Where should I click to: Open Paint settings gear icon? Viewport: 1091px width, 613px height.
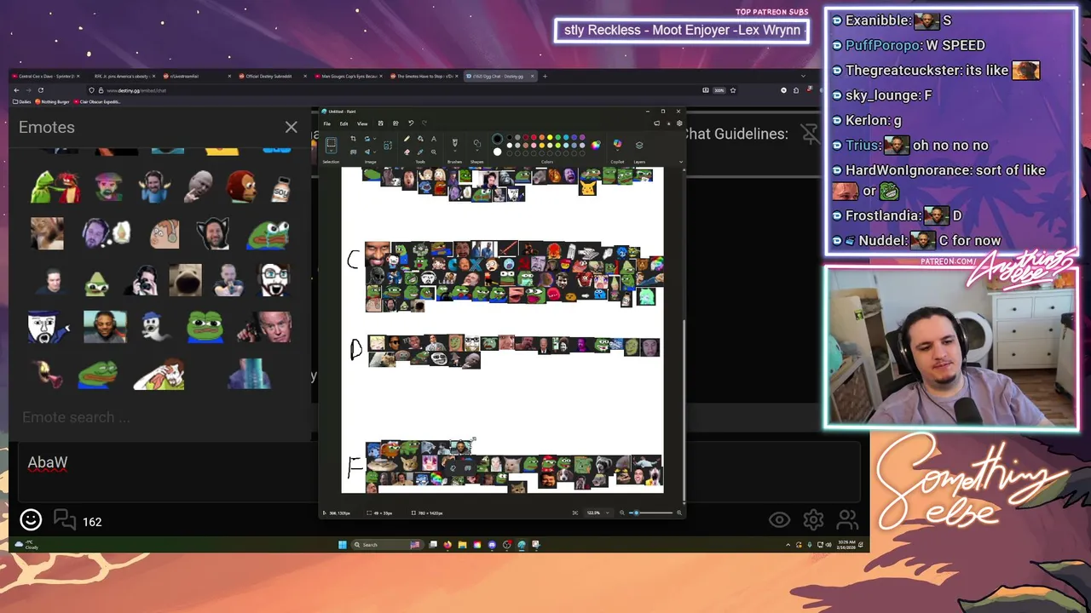(x=679, y=123)
